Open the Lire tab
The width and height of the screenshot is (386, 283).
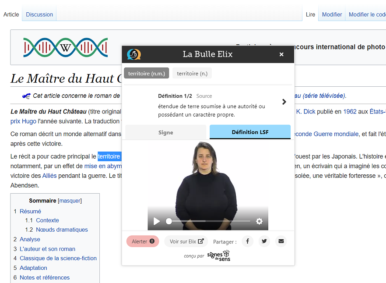point(310,14)
